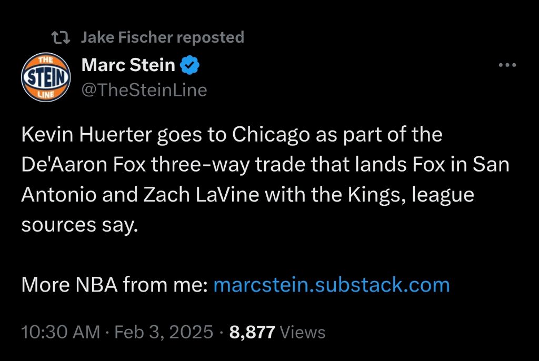539x361 pixels.
Task: Click the 10:30 AM timestamp
Action: pos(60,332)
